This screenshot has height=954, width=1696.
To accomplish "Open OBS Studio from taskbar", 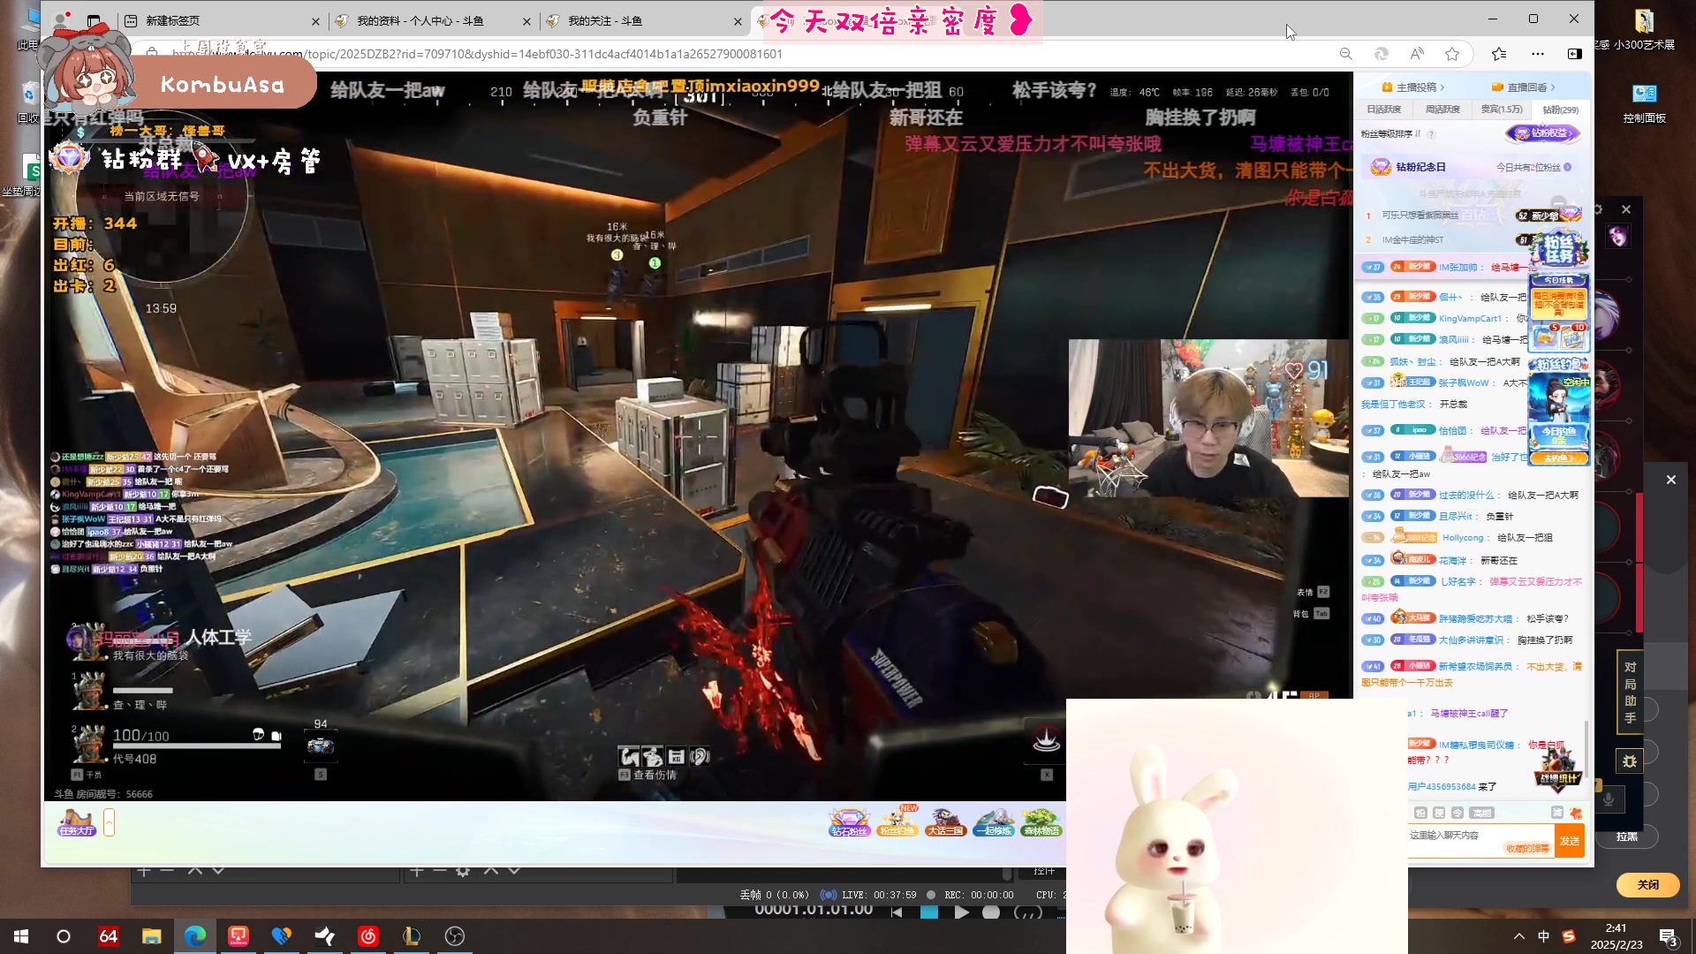I will click(x=455, y=936).
